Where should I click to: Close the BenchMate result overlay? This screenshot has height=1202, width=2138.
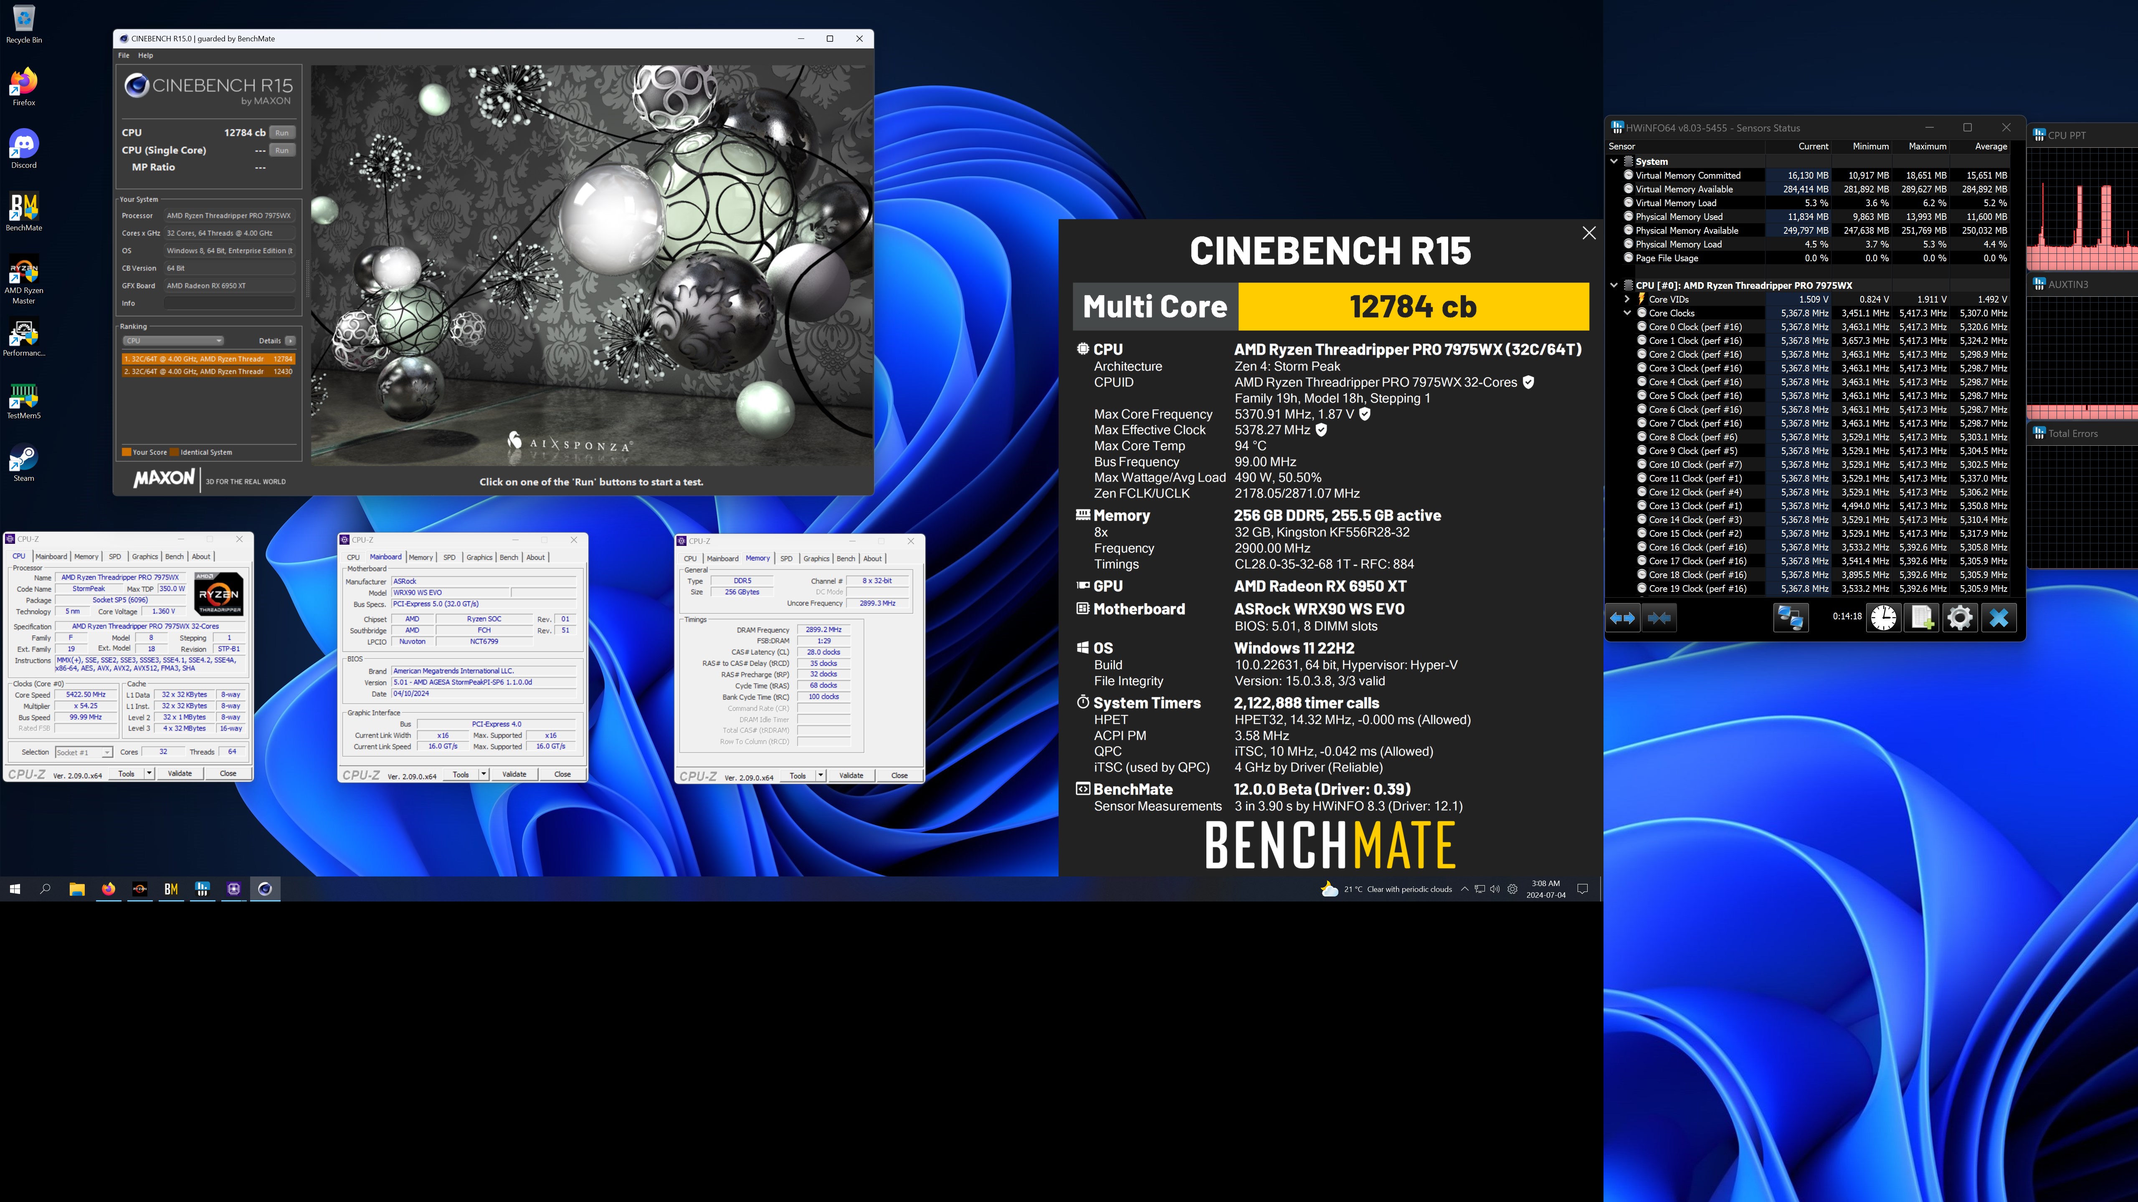pyautogui.click(x=1588, y=233)
